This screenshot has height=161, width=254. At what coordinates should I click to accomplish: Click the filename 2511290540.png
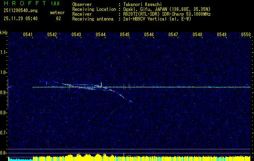tap(21, 11)
